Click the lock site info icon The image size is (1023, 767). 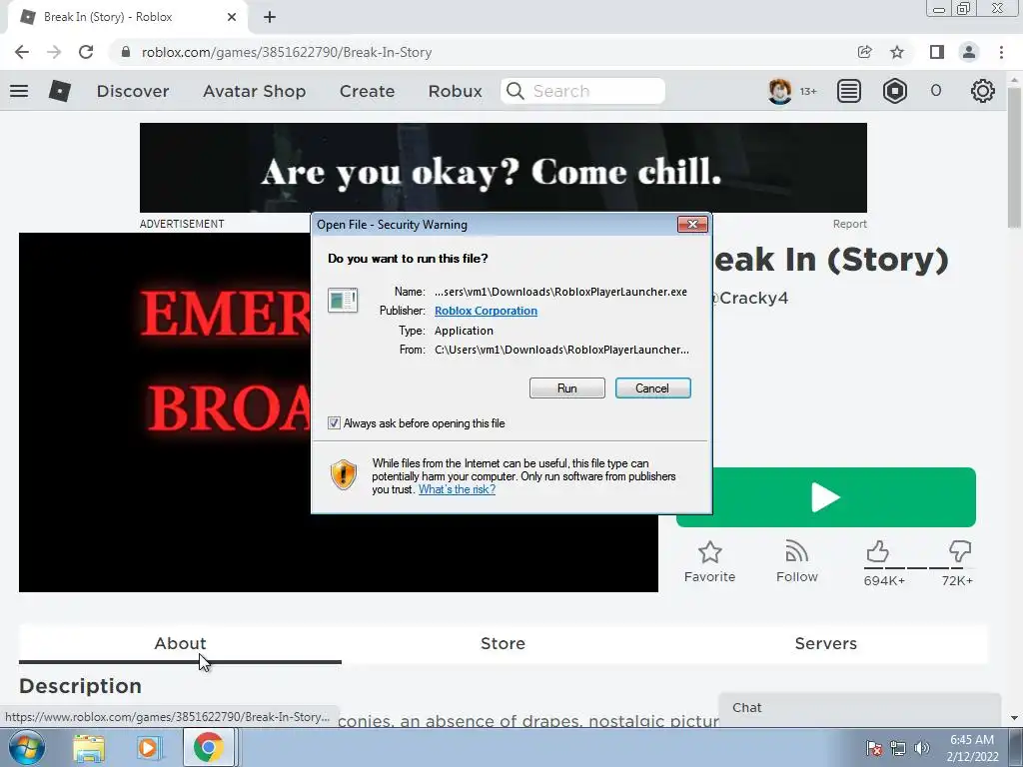pyautogui.click(x=126, y=52)
